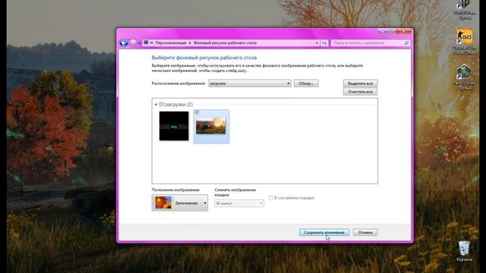Screen dimensions: 486x273
Task: Close the wallpaper settings window
Action: [x=404, y=31]
